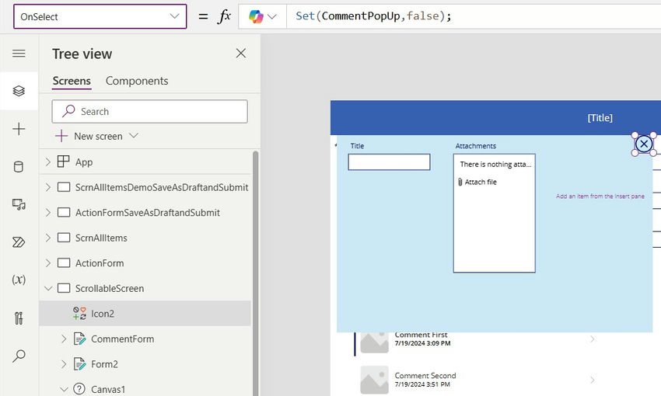Click the paperclip Attach file icon
The image size is (661, 396).
460,182
